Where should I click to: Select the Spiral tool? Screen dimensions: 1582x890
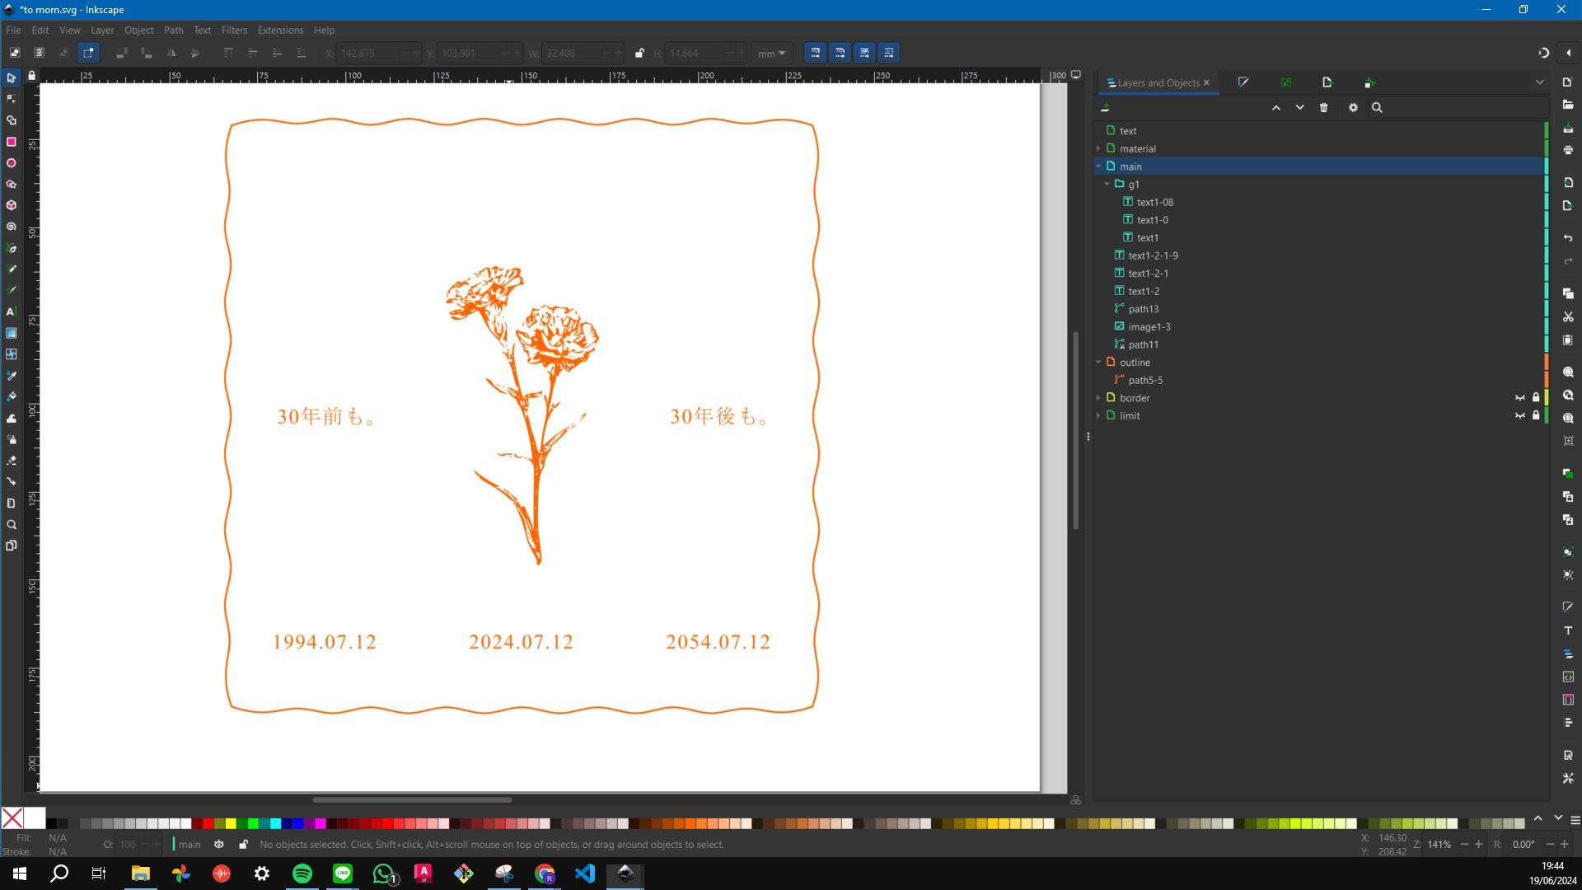point(12,227)
